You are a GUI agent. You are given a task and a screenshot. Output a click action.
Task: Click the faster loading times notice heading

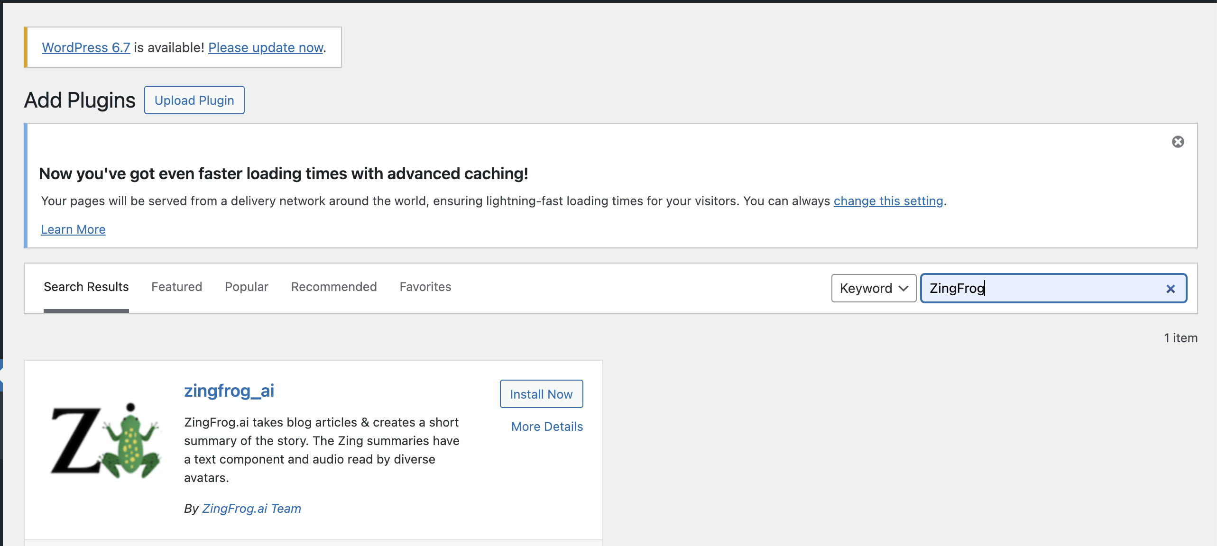point(284,173)
